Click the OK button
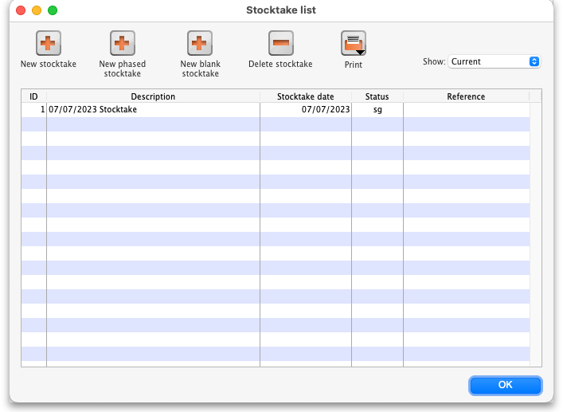This screenshot has height=412, width=563. pos(505,385)
